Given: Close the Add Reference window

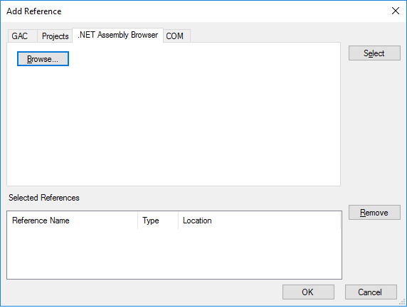Looking at the screenshot, I should 396,11.
